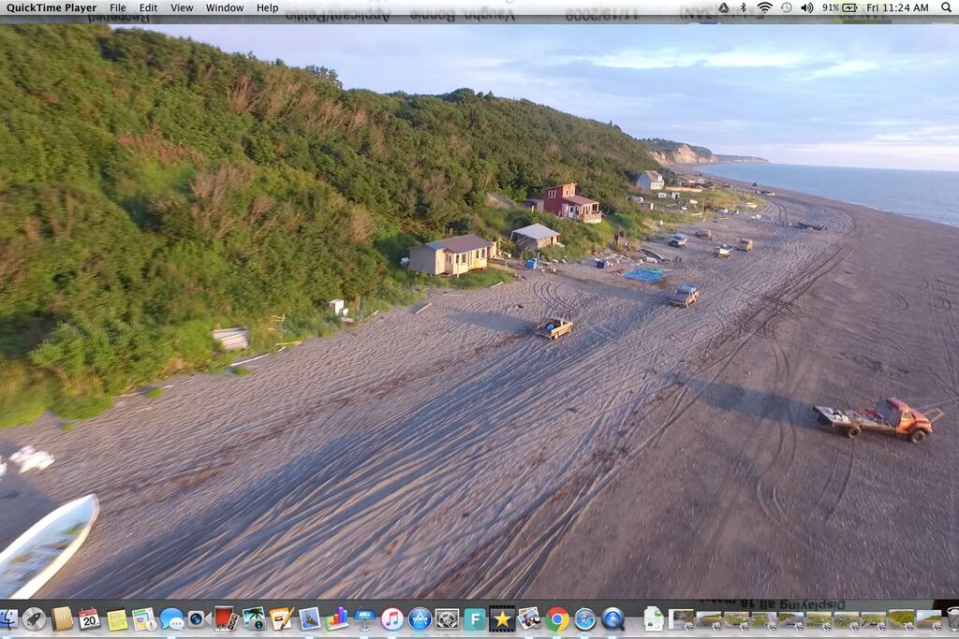Open the Time Machine status menu

click(x=787, y=7)
